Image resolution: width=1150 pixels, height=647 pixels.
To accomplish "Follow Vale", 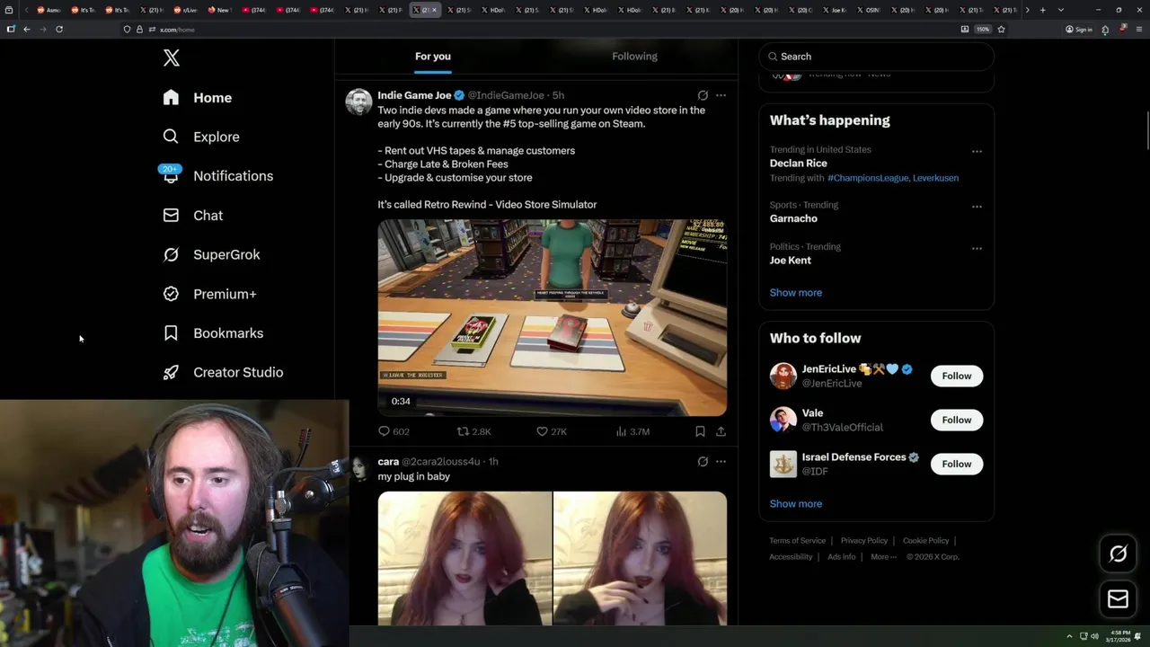I will pos(957,420).
